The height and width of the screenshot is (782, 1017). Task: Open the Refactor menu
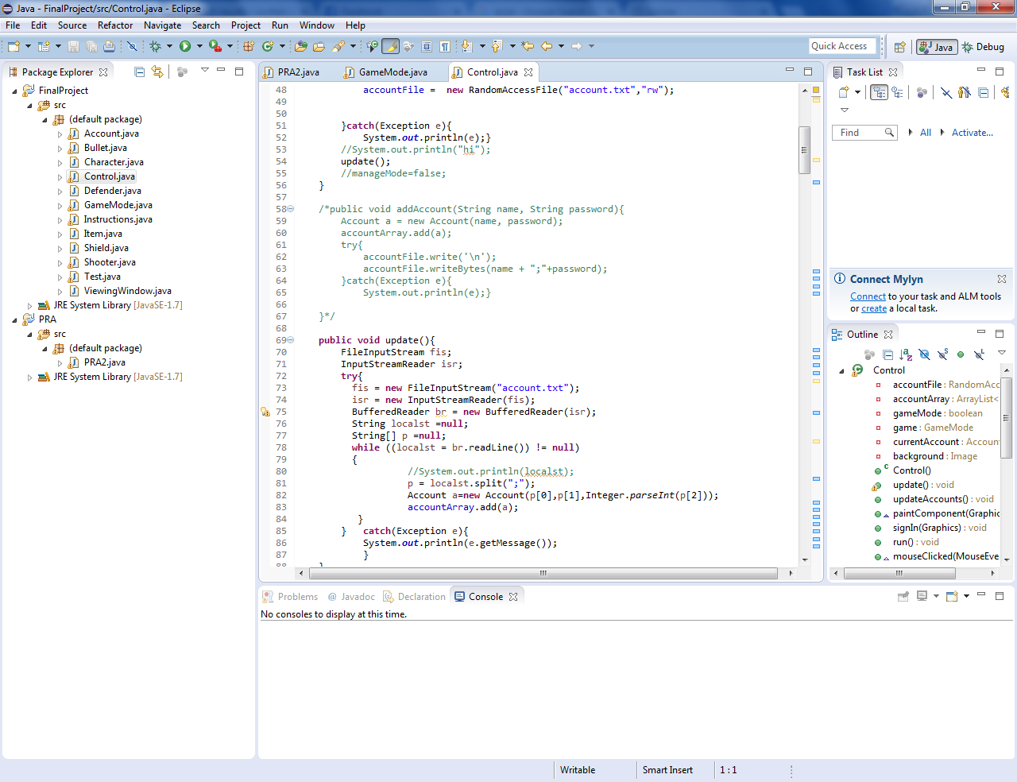click(x=115, y=25)
